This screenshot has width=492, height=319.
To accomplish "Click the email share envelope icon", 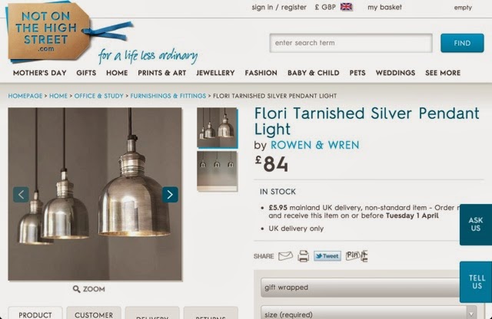I will (285, 256).
